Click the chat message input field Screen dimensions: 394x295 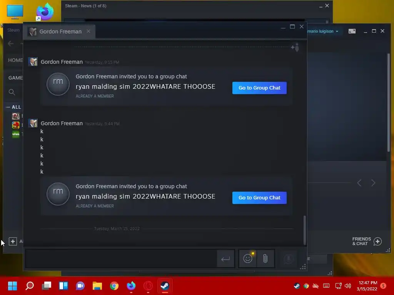click(x=121, y=259)
